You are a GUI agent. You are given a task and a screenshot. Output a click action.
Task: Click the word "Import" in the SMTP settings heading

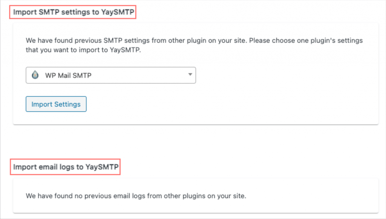click(23, 12)
